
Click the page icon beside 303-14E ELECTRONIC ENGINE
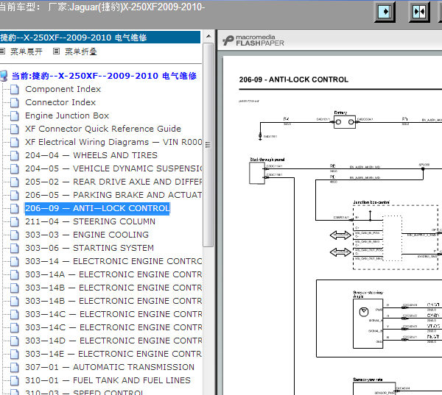[x=15, y=355]
